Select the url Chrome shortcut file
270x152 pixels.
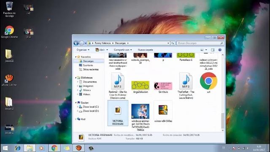[x=208, y=83]
